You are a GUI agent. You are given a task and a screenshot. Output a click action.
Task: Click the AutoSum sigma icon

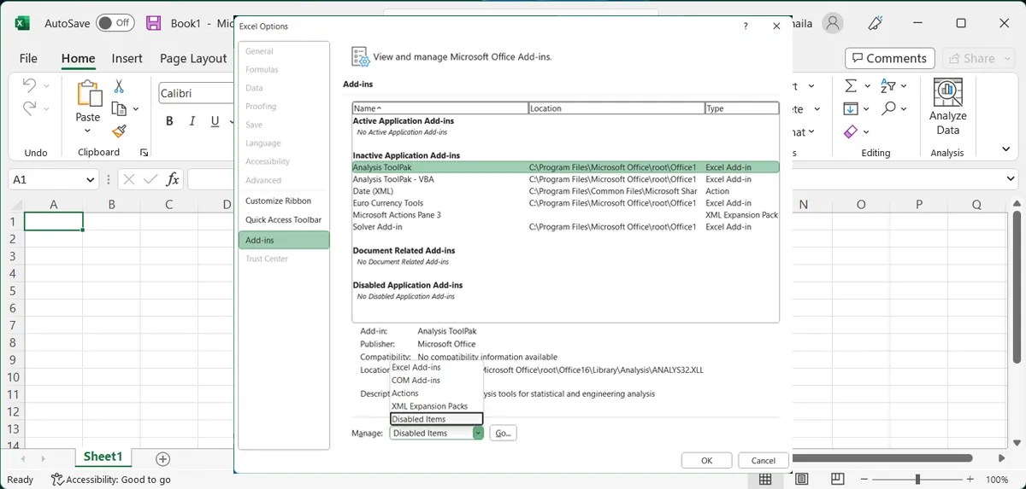(x=851, y=86)
